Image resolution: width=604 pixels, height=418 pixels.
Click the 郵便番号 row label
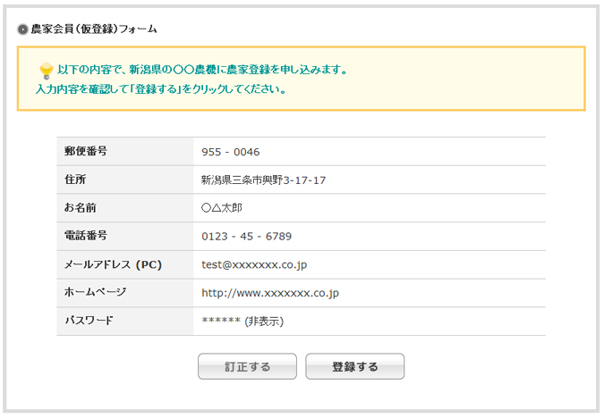(86, 151)
